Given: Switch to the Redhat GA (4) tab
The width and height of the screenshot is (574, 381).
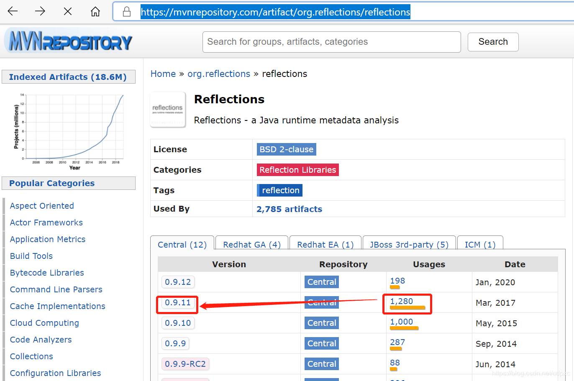Looking at the screenshot, I should [252, 245].
